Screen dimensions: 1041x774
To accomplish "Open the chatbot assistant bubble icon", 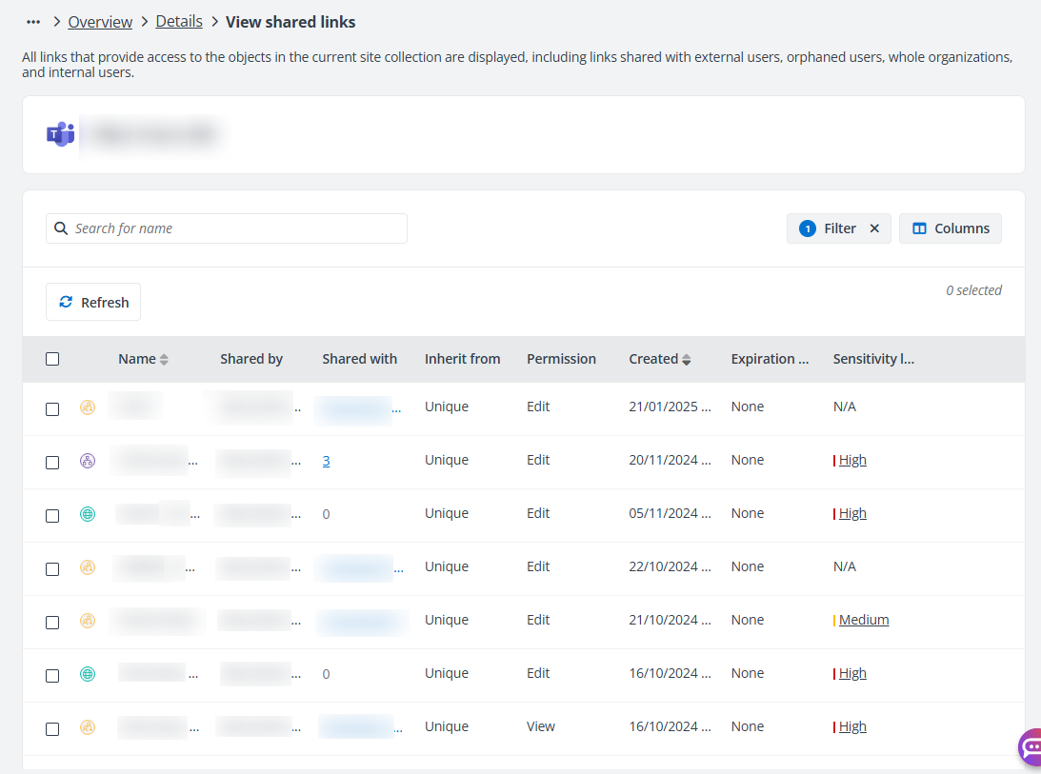I will 1031,747.
